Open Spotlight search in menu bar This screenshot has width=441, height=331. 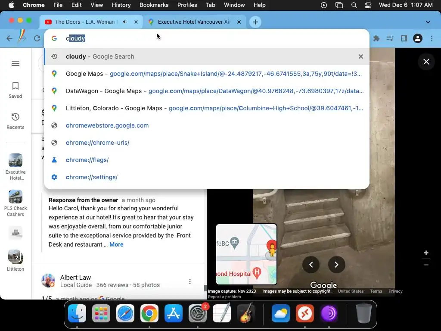point(354,5)
